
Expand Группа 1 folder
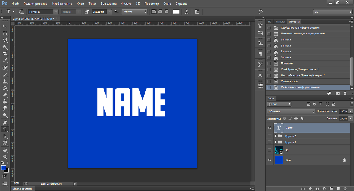276,142
